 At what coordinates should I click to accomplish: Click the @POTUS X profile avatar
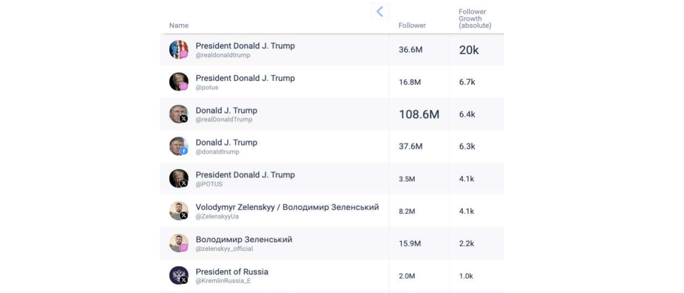[179, 178]
